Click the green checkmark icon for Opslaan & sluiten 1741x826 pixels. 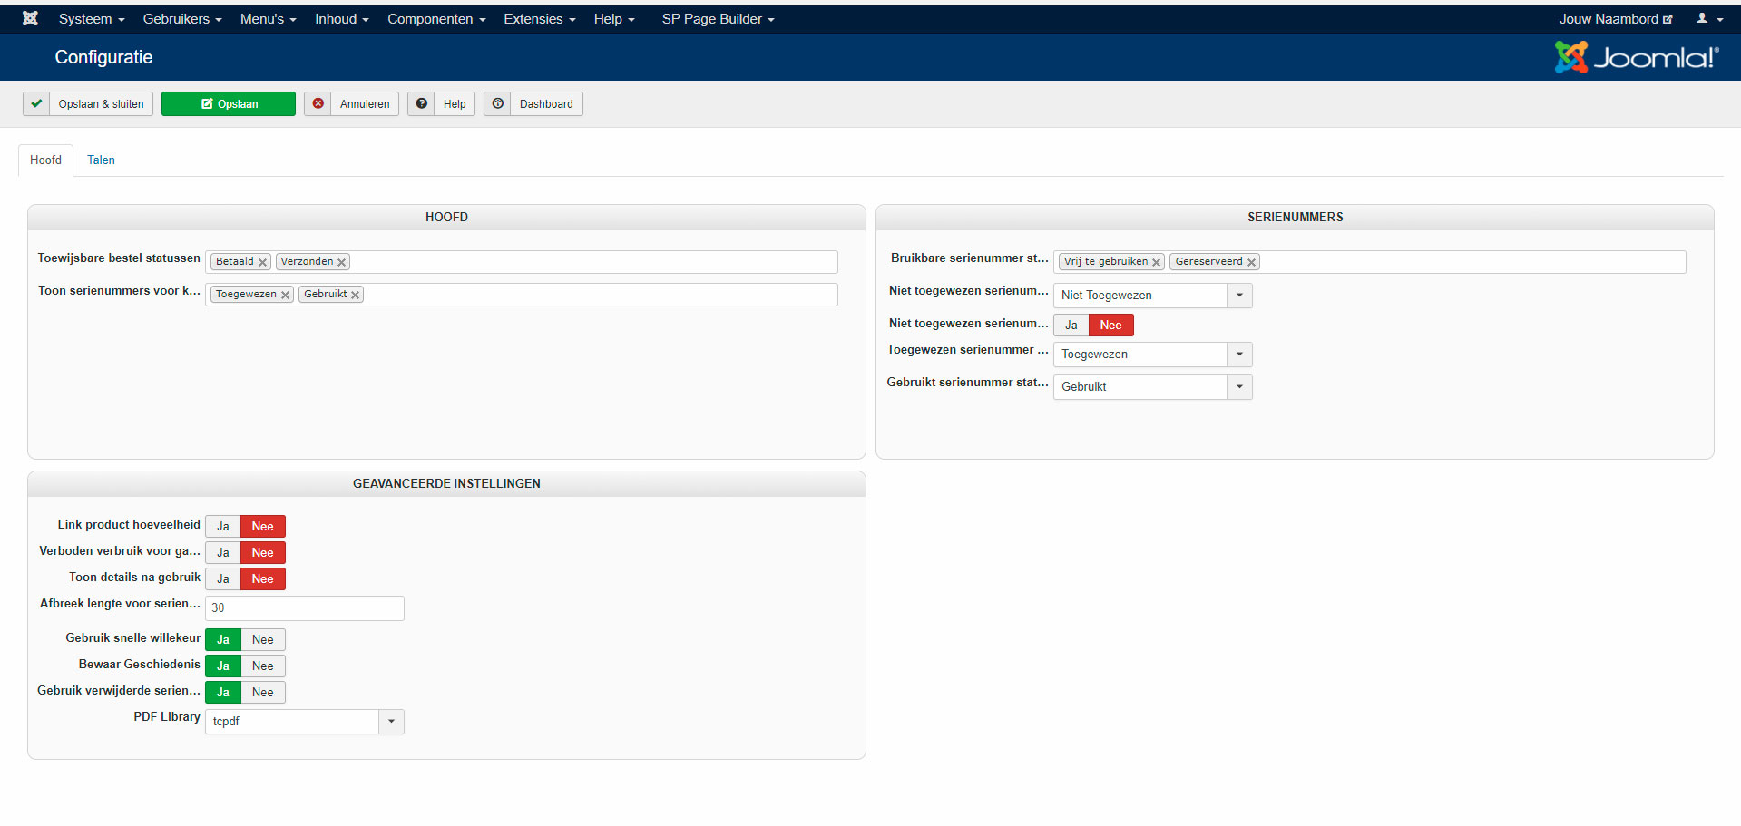point(36,103)
